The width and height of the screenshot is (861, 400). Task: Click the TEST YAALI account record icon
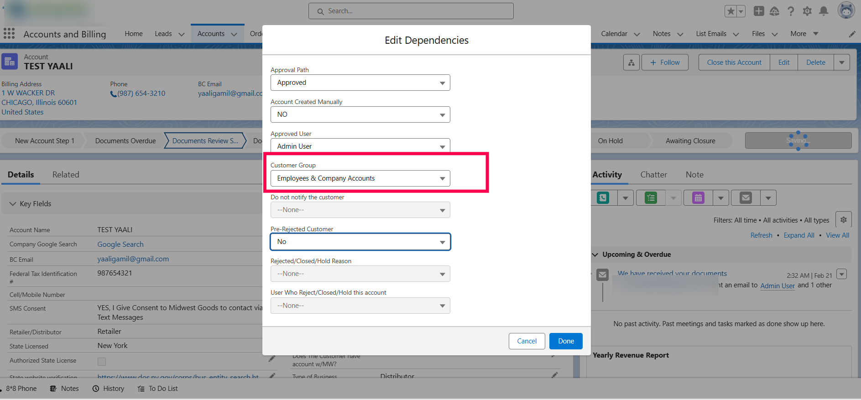[x=10, y=62]
